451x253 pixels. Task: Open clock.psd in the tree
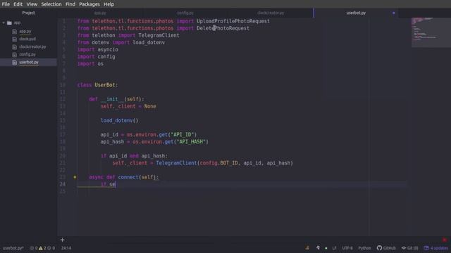(27, 39)
